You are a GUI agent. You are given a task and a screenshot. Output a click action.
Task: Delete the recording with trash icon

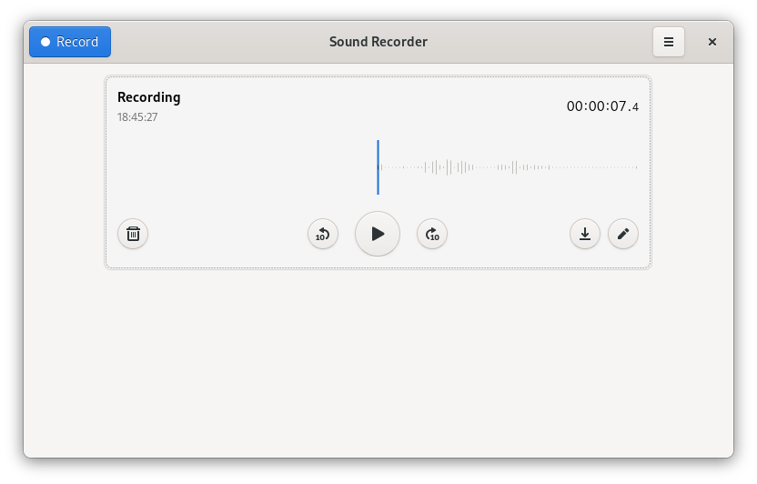[x=133, y=234]
